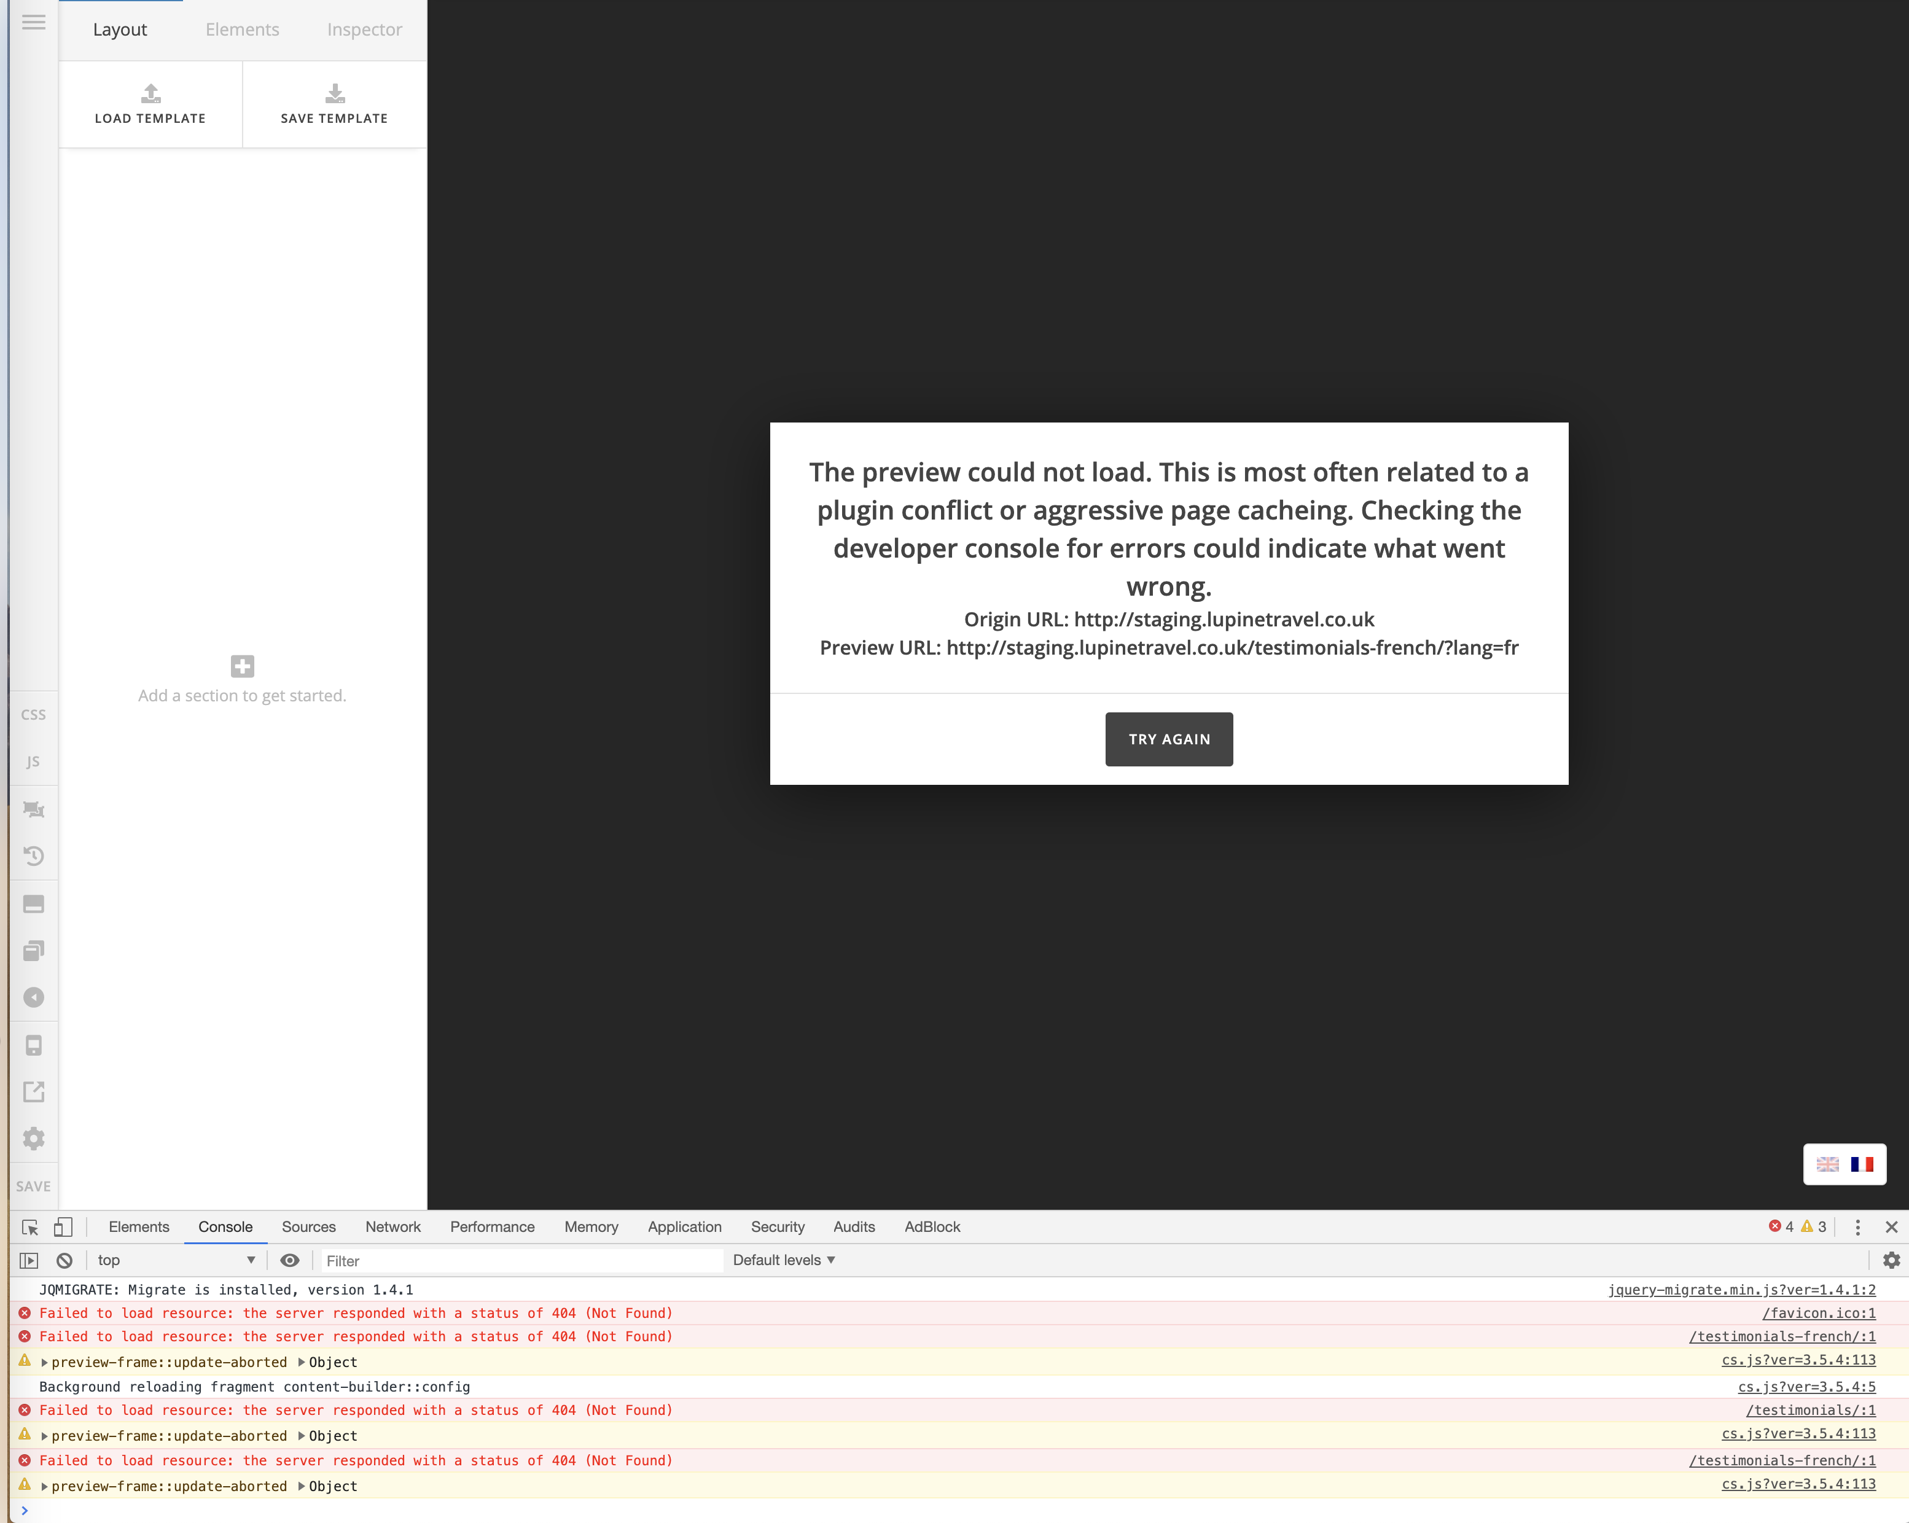Open the hamburger menu icon
This screenshot has width=1909, height=1523.
[x=34, y=22]
